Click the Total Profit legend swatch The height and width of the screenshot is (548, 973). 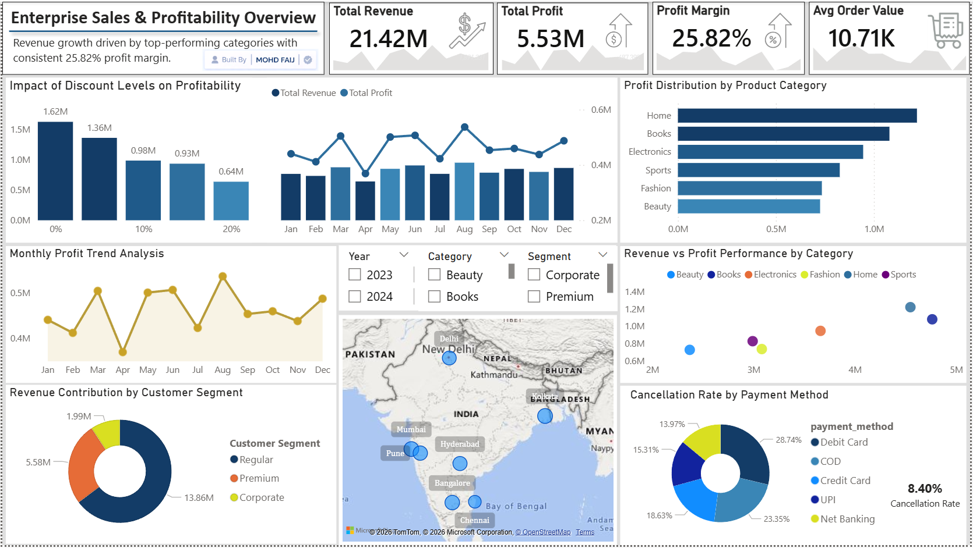click(x=344, y=93)
